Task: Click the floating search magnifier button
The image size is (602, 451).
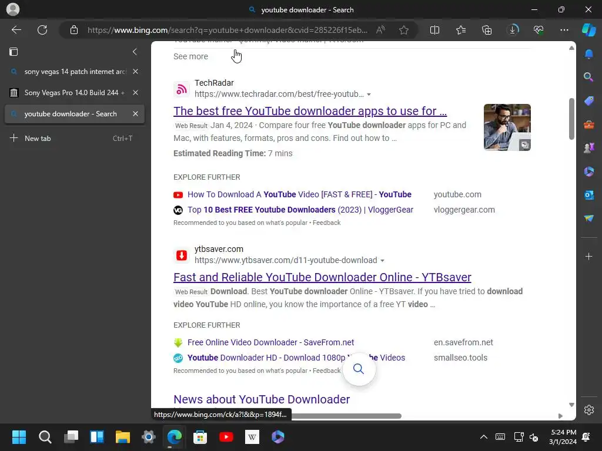Action: (359, 369)
